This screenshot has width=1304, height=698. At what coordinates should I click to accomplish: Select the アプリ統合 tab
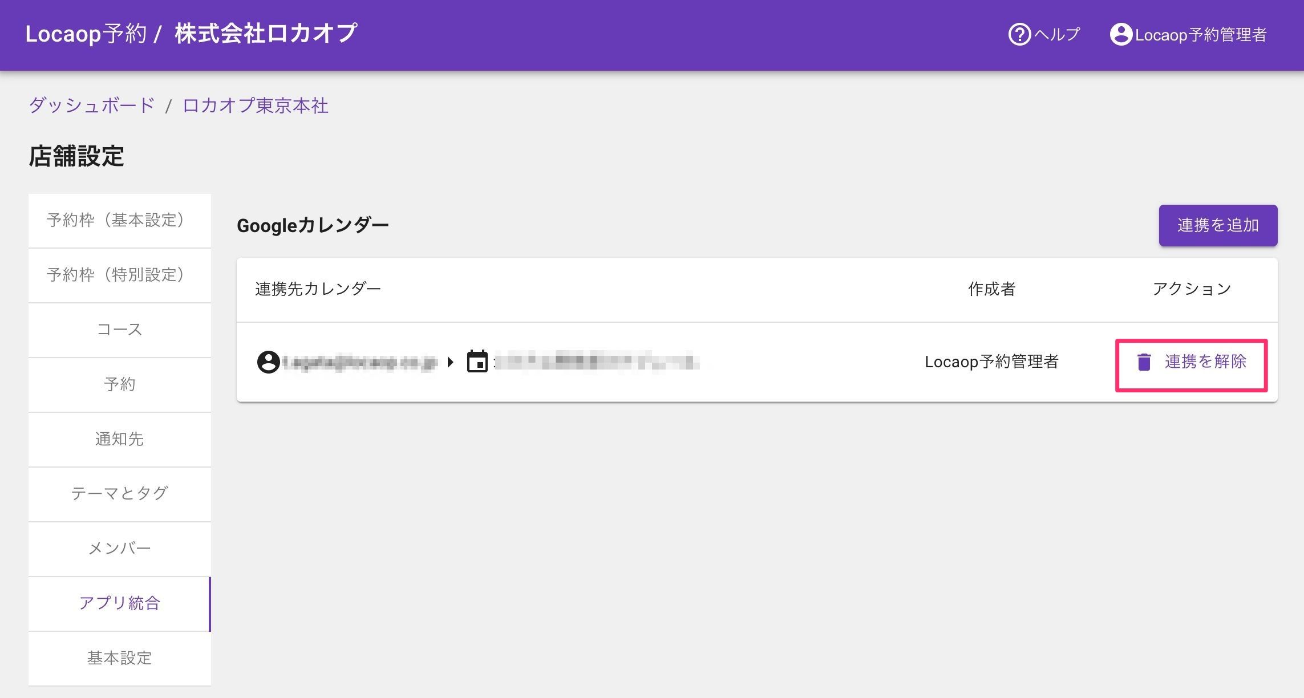pos(119,603)
